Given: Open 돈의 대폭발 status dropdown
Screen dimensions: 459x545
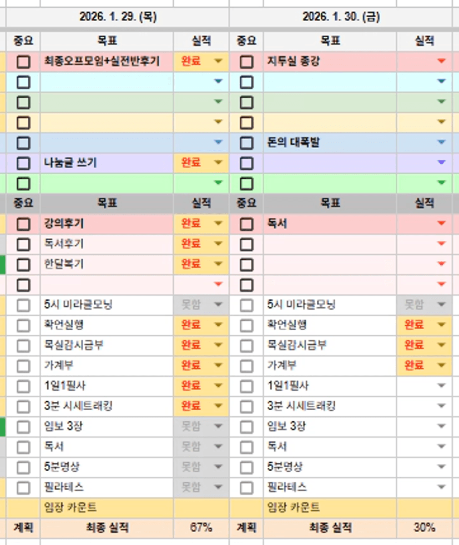Looking at the screenshot, I should coord(442,143).
